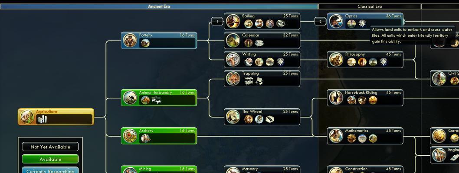Research the Calendar technology box
Image resolution: width=459 pixels, height=173 pixels.
(262, 40)
